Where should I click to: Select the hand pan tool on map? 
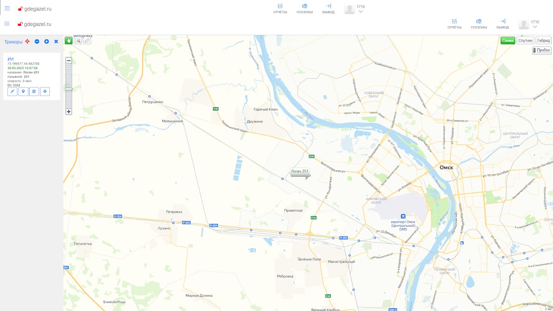pyautogui.click(x=69, y=41)
